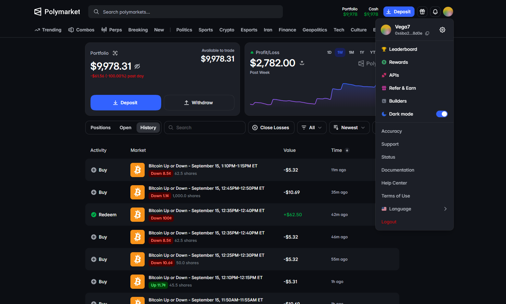506x304 pixels.
Task: Open the notifications bell
Action: pyautogui.click(x=435, y=12)
